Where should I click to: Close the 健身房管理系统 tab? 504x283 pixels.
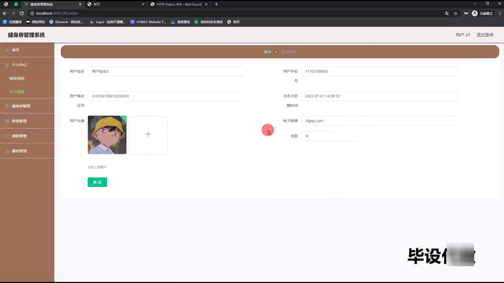point(80,4)
